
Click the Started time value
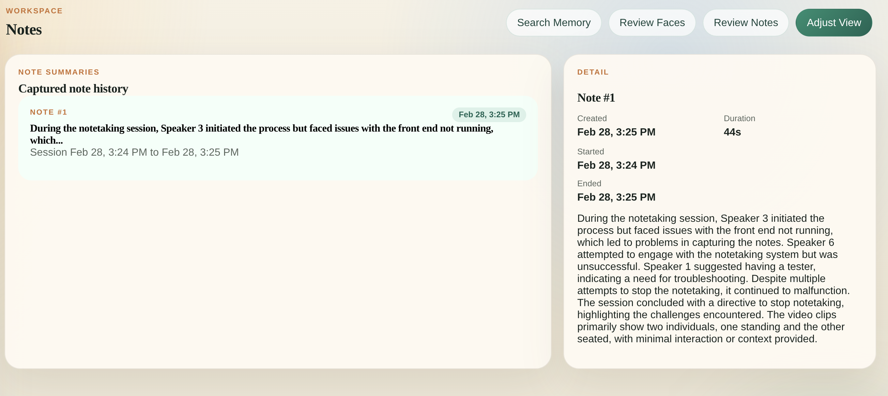616,165
